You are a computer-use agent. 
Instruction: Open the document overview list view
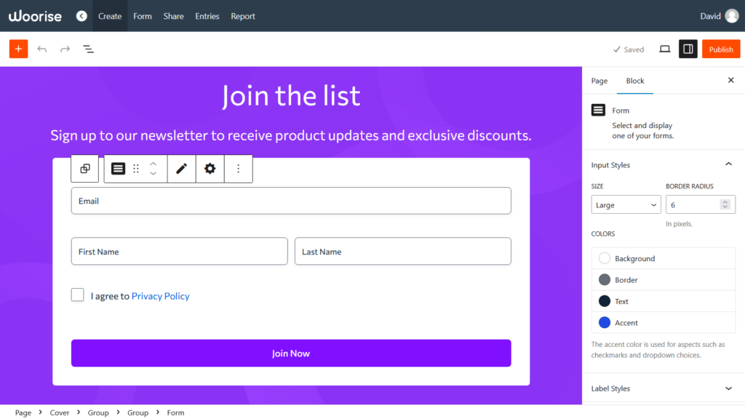point(88,49)
